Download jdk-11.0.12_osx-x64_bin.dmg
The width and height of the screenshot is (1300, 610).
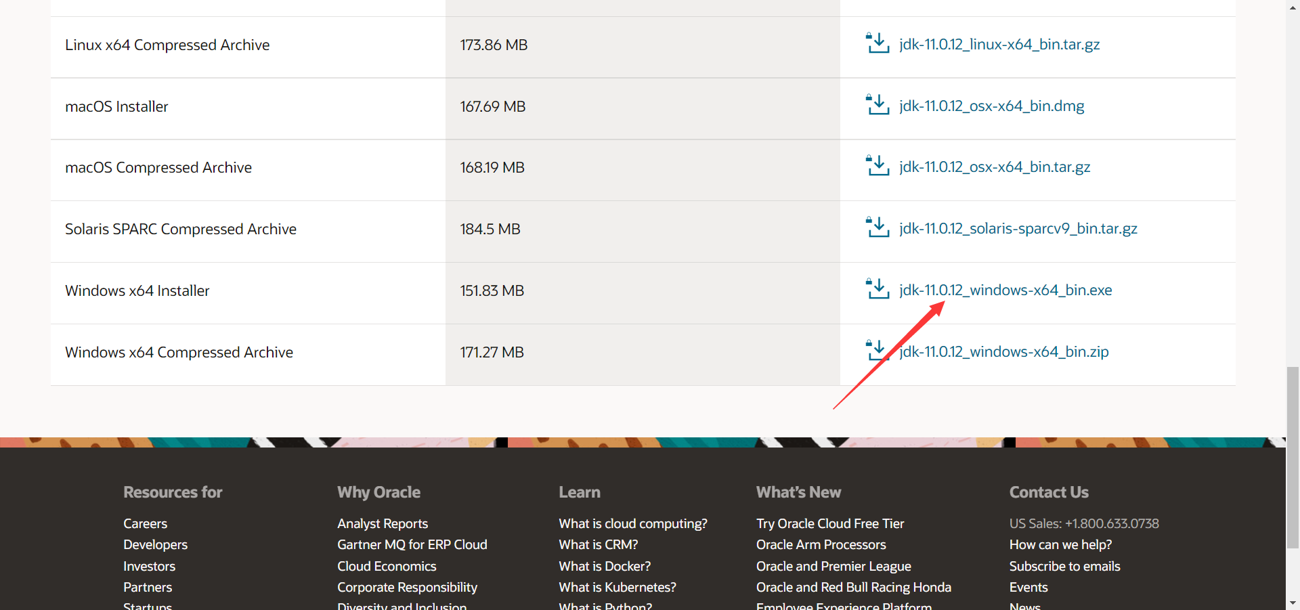(x=992, y=106)
